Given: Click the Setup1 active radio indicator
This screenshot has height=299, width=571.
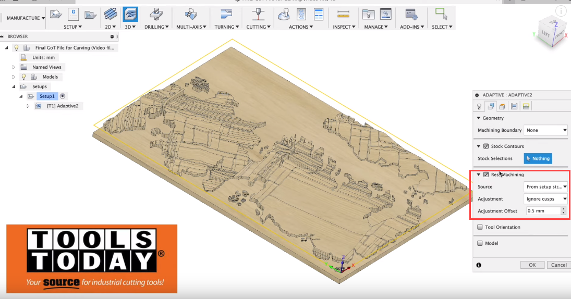Looking at the screenshot, I should (63, 96).
